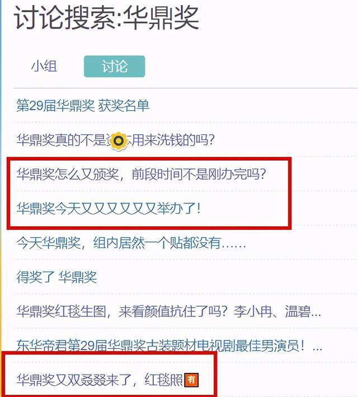Switch to the 小组 tab
The height and width of the screenshot is (397, 358).
click(44, 66)
